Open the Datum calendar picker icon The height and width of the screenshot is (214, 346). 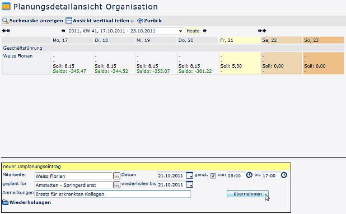point(190,175)
